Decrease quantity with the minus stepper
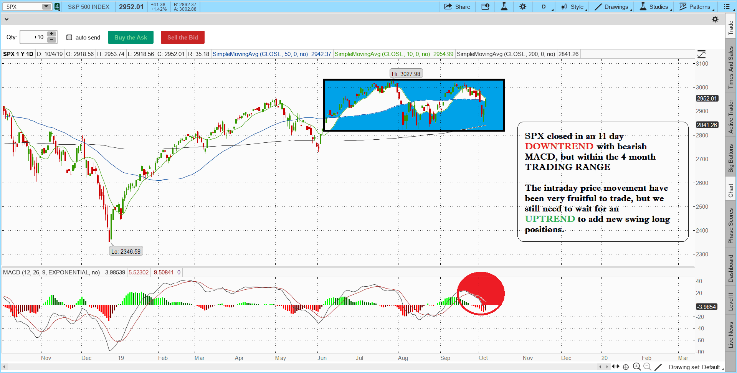The width and height of the screenshot is (737, 373). tap(51, 40)
